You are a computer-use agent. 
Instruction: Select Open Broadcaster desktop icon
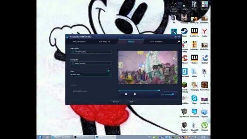(x=174, y=7)
